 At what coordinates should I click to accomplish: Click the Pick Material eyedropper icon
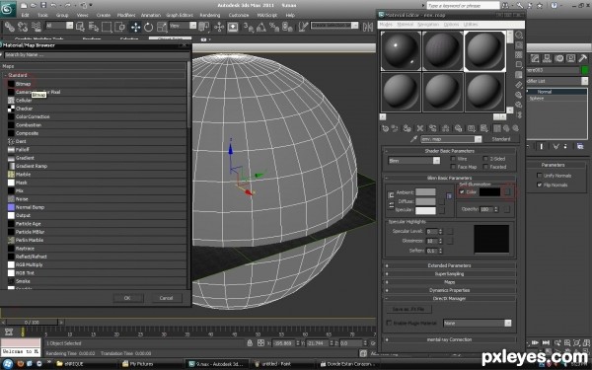(413, 139)
